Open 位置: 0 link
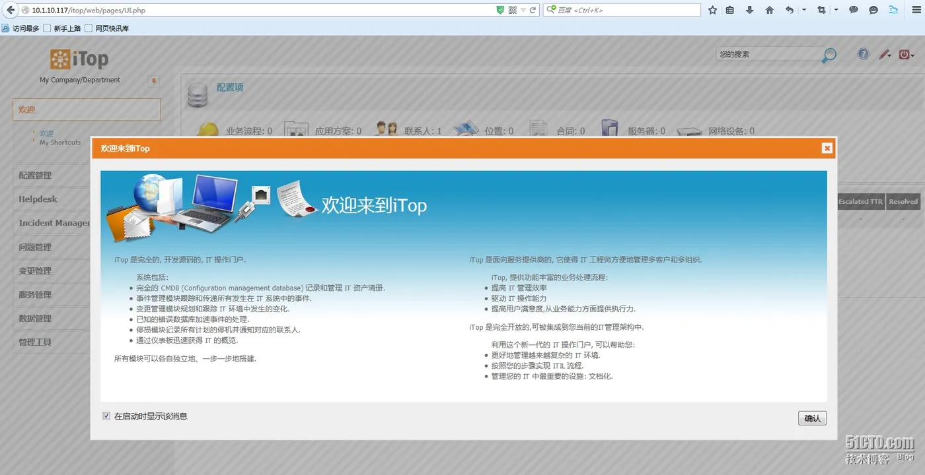 pos(499,131)
